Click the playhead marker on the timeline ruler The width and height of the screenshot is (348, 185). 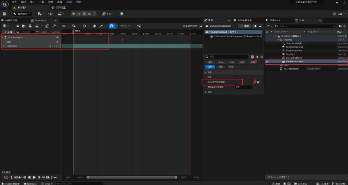(x=73, y=32)
